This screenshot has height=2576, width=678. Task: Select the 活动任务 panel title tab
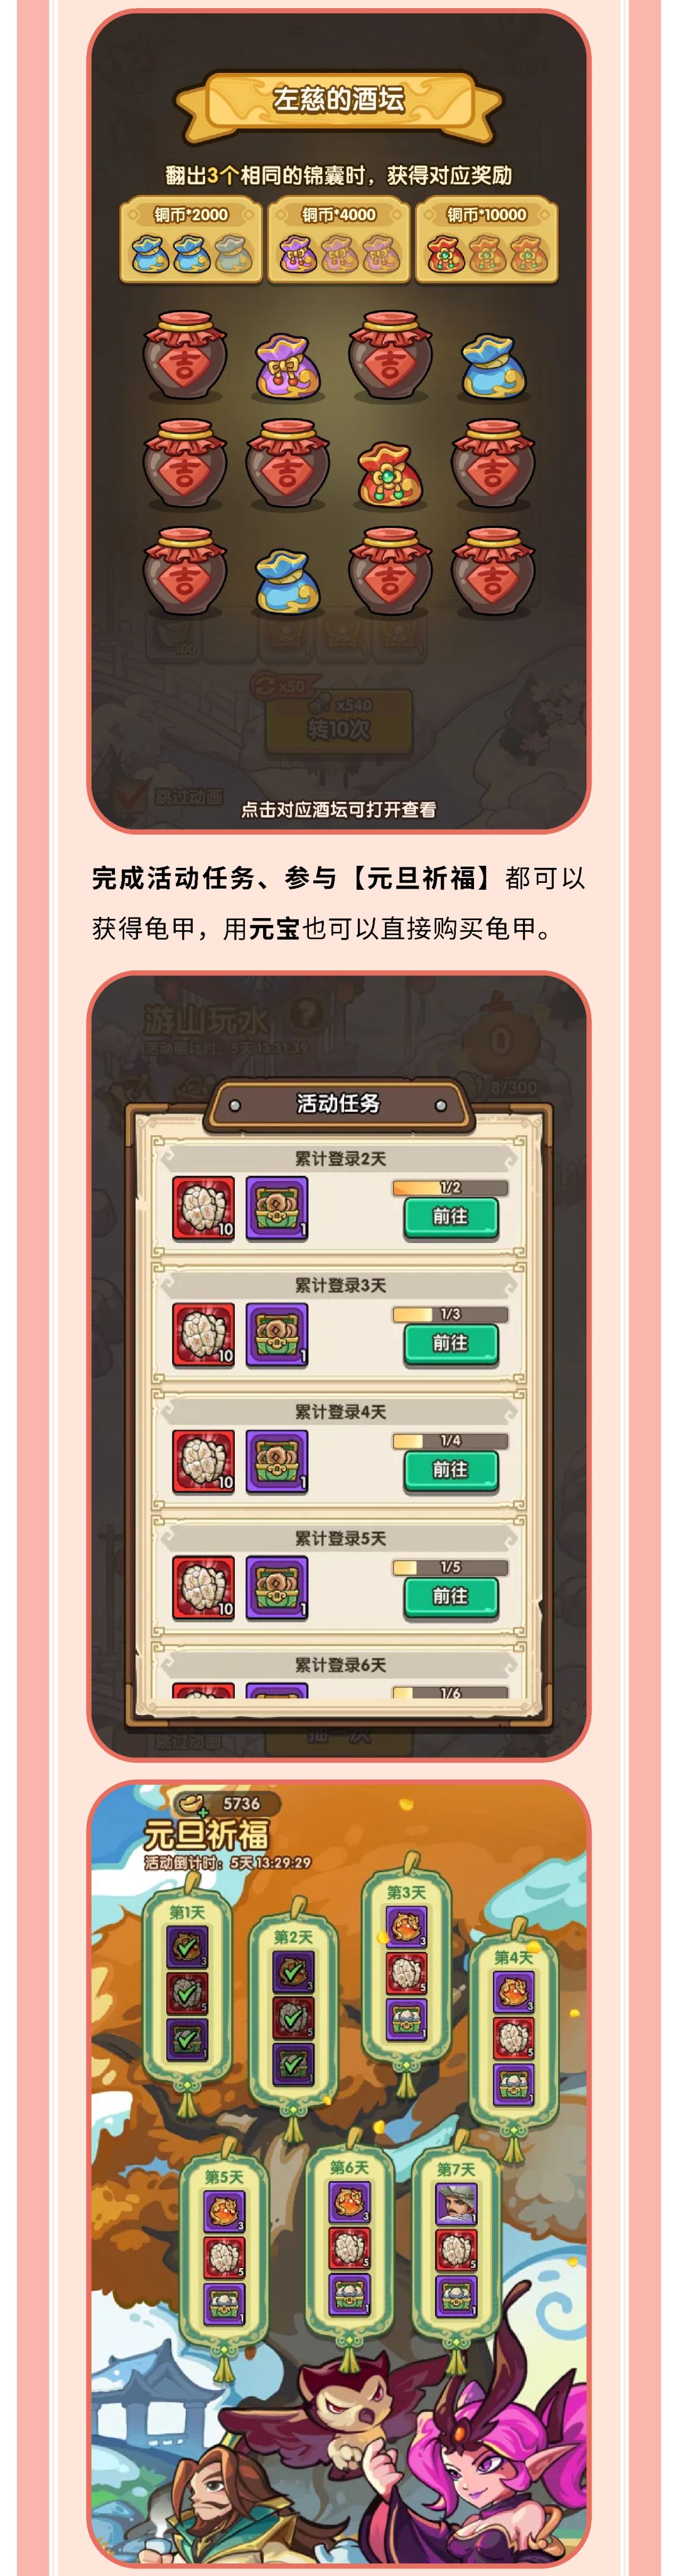pyautogui.click(x=338, y=1103)
